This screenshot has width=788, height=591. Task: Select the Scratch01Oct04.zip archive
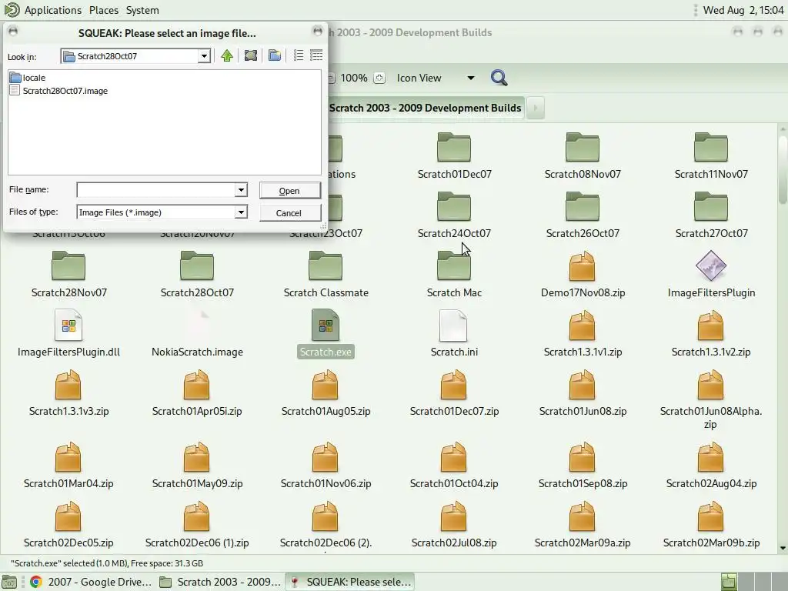coord(454,466)
